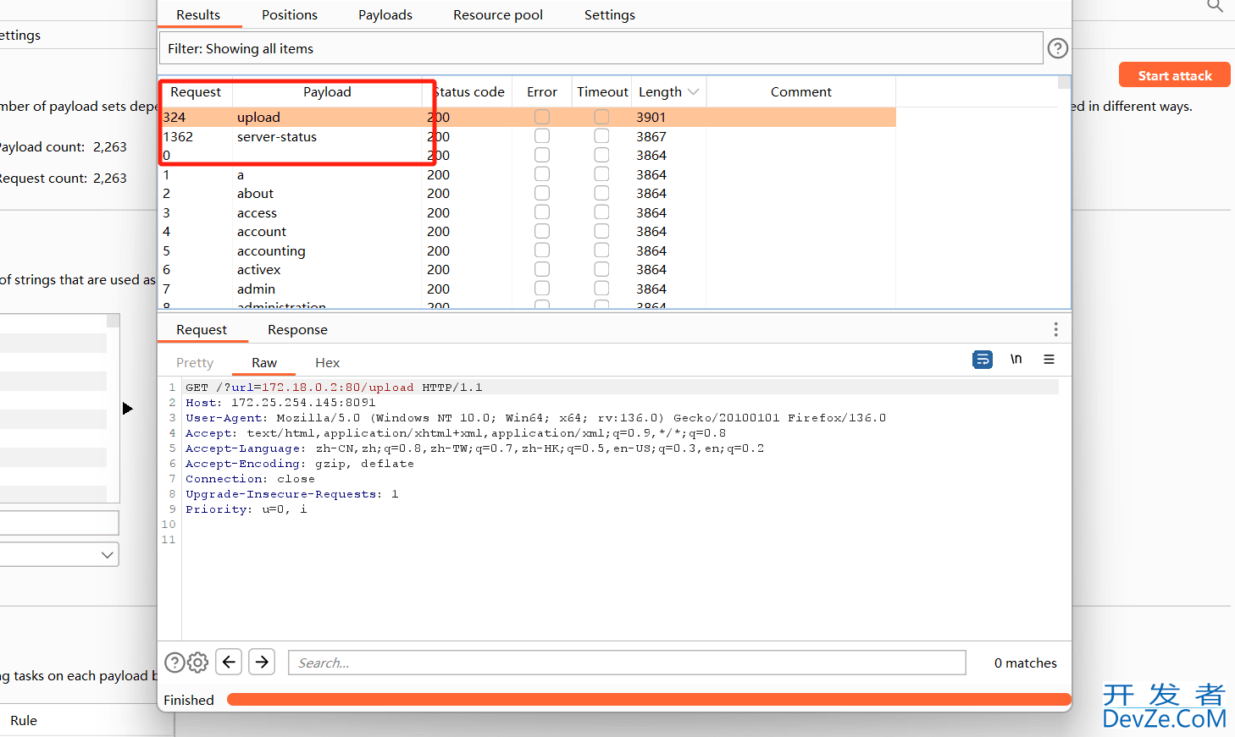Toggle Error checkbox for server-status row
The image size is (1235, 737).
pos(542,136)
